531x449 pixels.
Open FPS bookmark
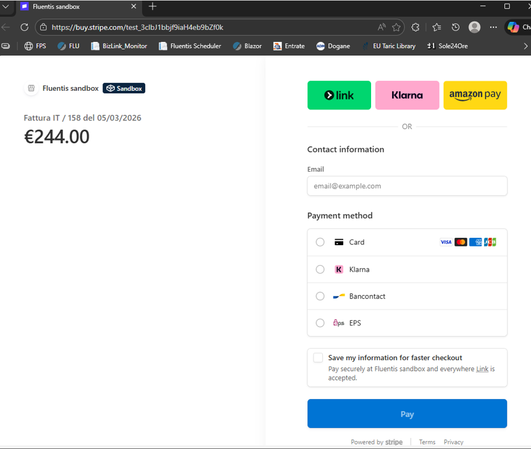[x=35, y=46]
